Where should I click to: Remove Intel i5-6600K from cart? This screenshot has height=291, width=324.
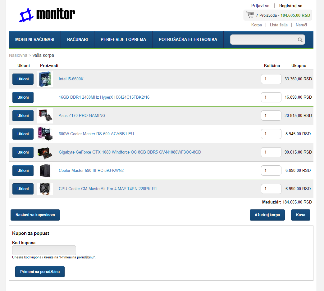(x=23, y=79)
